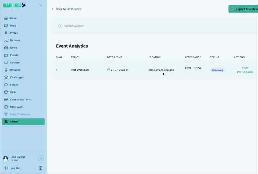
Task: Click the Rewards medal icon
Action: [6, 70]
